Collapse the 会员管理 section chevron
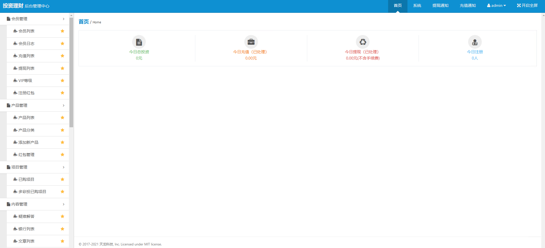 pyautogui.click(x=63, y=19)
